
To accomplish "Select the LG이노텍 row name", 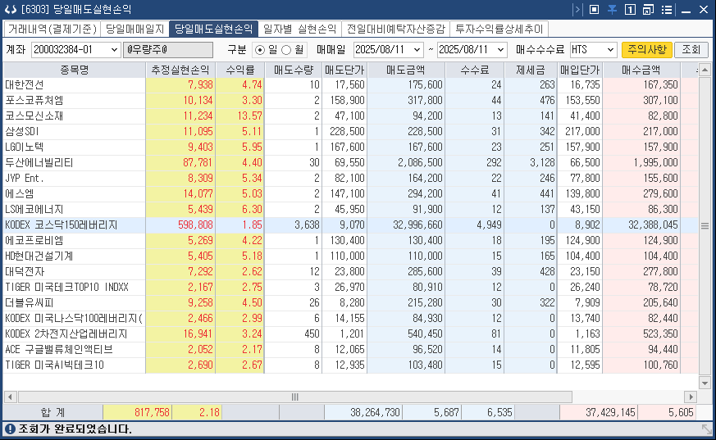I will [x=25, y=147].
